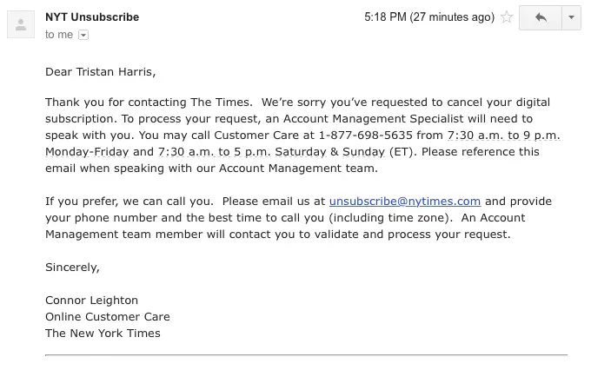Open the More options dropdown beside Reply

tap(572, 17)
